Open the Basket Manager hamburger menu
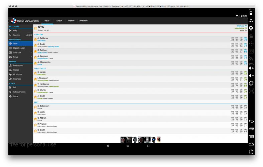This screenshot has height=167, width=263. click(x=9, y=21)
